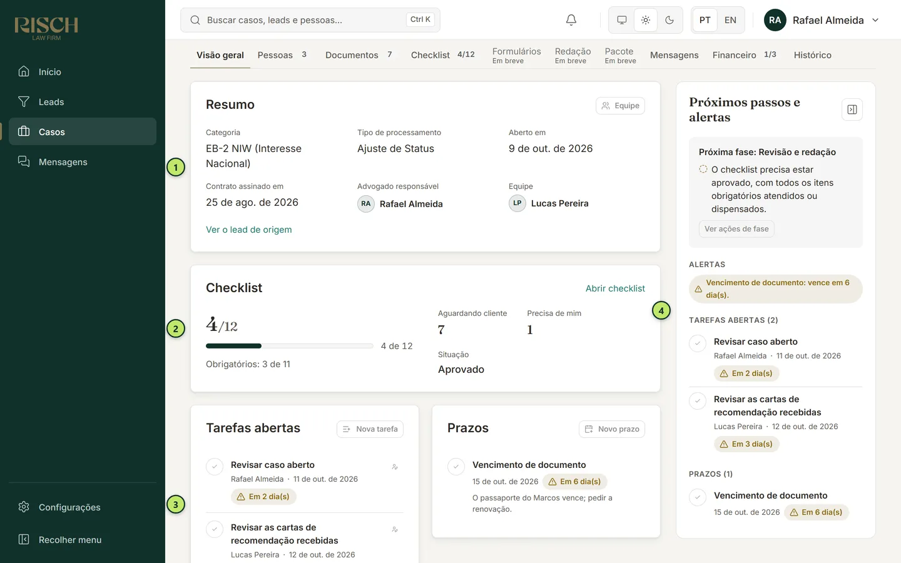The width and height of the screenshot is (901, 563).
Task: Focus the Buscar casos, leads e pessoas search field
Action: pos(310,20)
